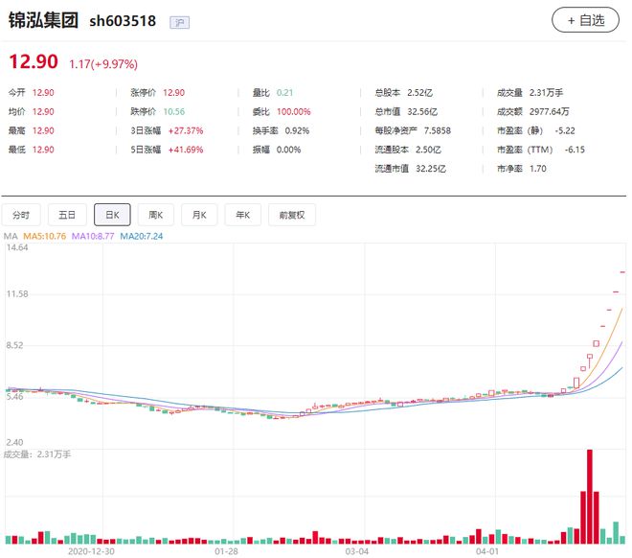Screen dimensions: 632x558
Task: Click 成交额 value 2977.64万
Action: pos(549,112)
